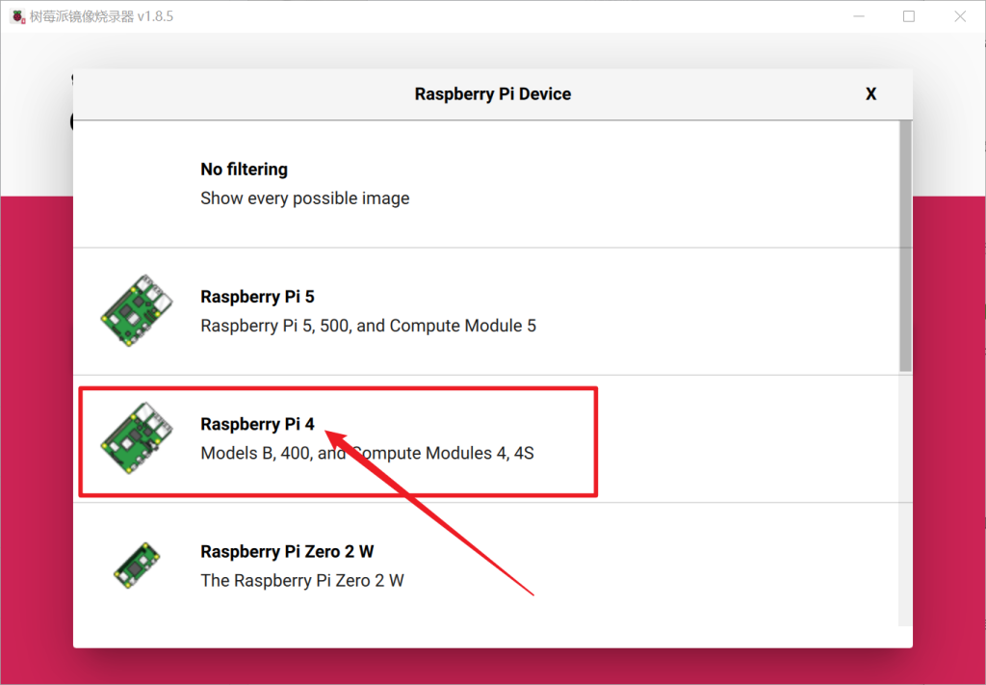Viewport: 986px width, 685px height.
Task: Click the window title '树莓派镜像烧录器 v1.8.5'
Action: (101, 16)
